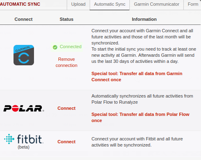Select the Automatic Sync tab

click(110, 4)
